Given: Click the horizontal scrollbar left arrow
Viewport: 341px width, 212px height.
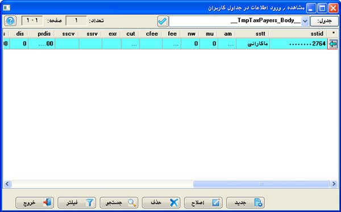Looking at the screenshot, I should [x=7, y=184].
